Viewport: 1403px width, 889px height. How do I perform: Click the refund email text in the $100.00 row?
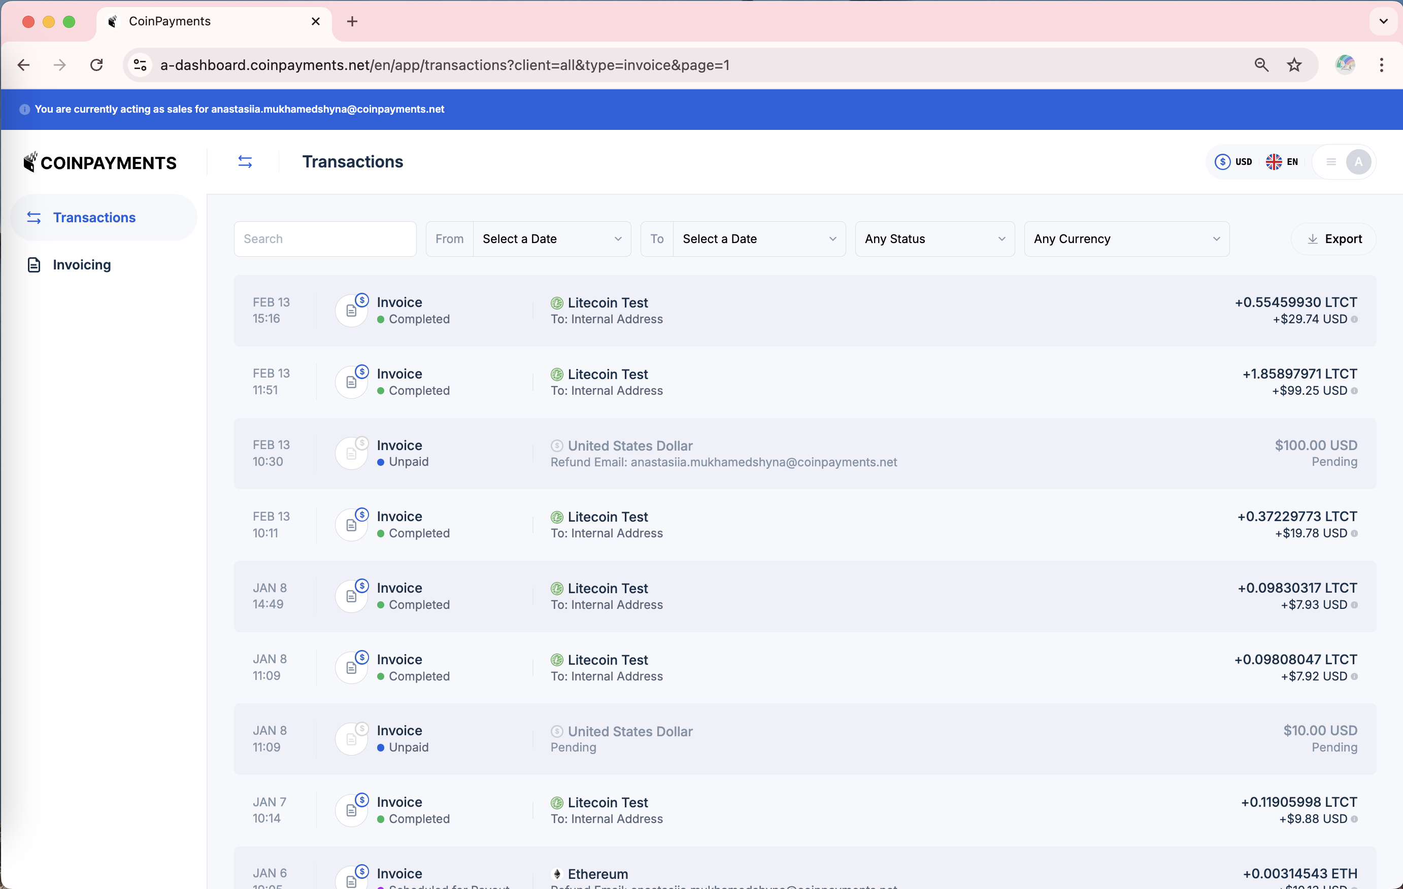[x=724, y=462]
